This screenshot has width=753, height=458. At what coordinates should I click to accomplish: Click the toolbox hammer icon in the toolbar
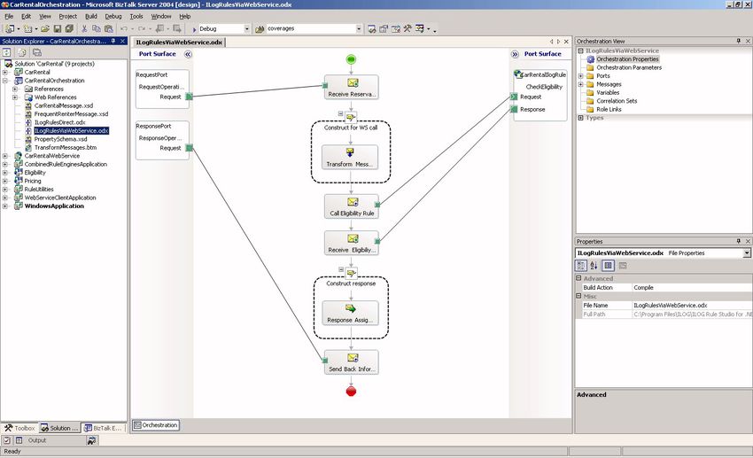click(408, 29)
